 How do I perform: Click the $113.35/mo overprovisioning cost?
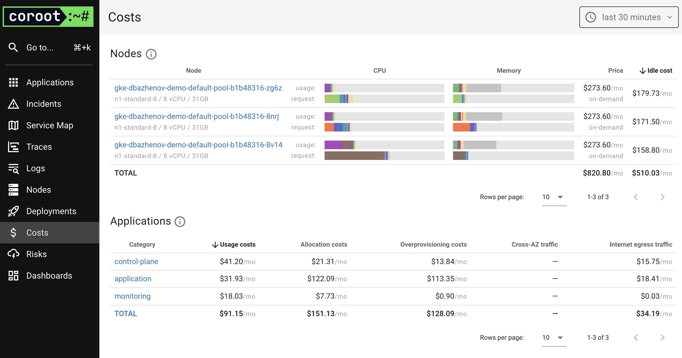coord(447,279)
